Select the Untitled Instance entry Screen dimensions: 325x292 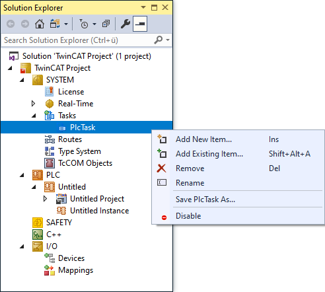(x=100, y=211)
